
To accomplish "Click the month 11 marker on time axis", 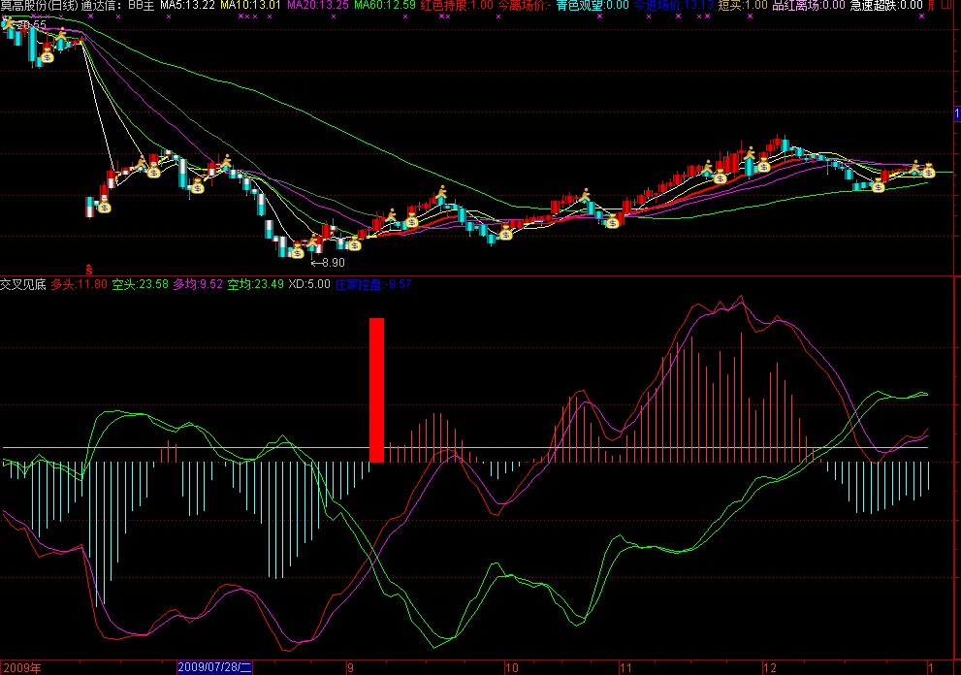I will [625, 668].
